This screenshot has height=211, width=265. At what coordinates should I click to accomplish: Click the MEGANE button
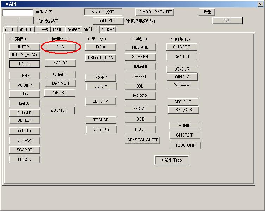140,47
